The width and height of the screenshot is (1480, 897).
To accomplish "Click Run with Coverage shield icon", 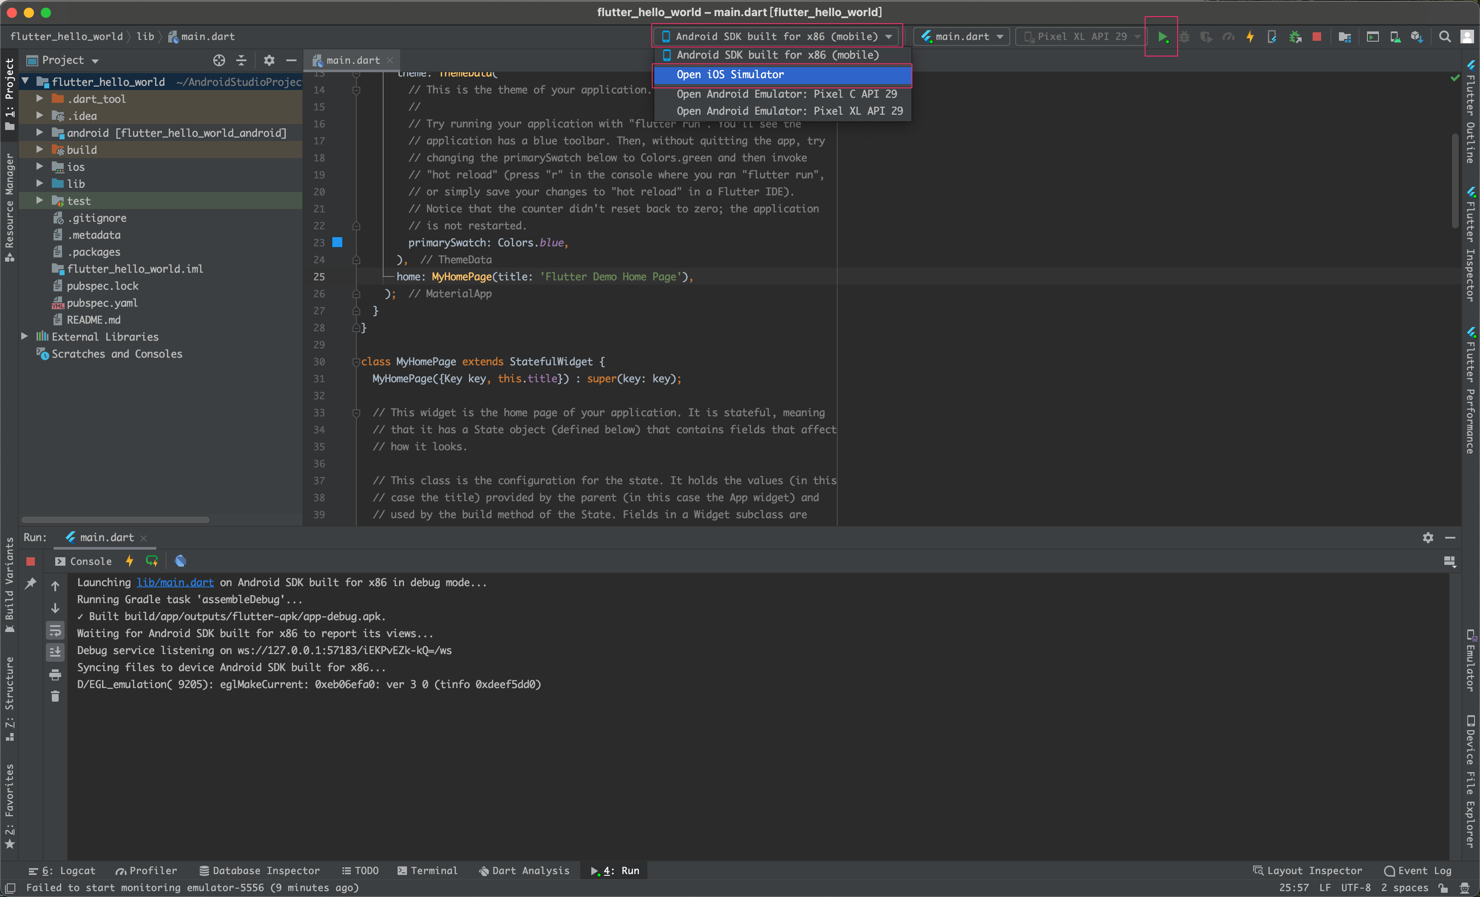I will click(x=1206, y=37).
